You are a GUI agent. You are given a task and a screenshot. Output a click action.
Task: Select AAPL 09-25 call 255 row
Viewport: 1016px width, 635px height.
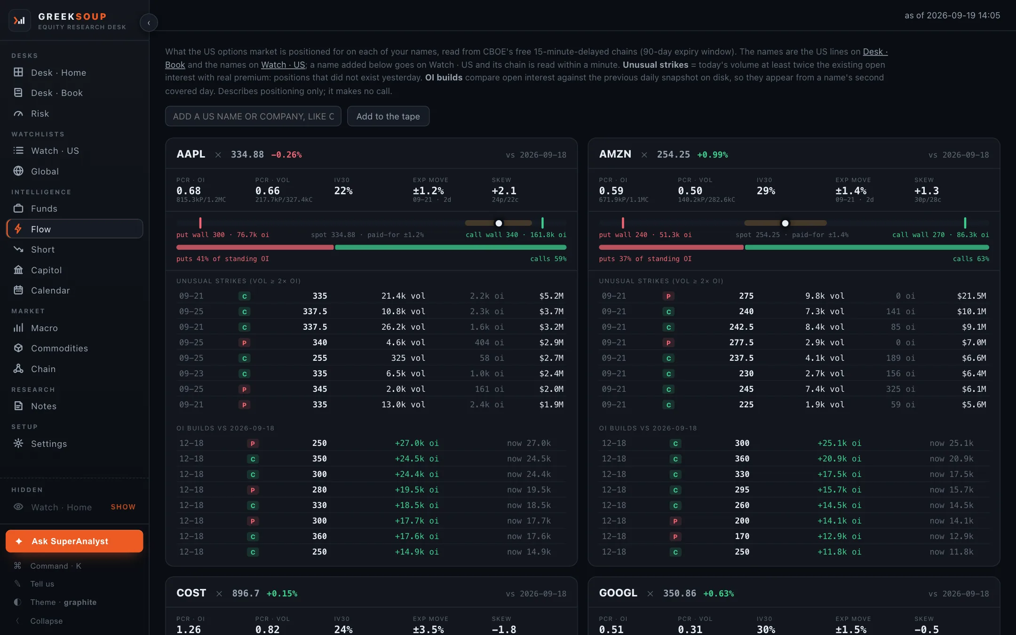(x=371, y=358)
